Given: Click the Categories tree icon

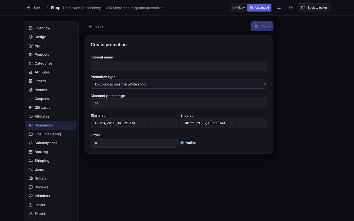Looking at the screenshot, I should tap(31, 63).
